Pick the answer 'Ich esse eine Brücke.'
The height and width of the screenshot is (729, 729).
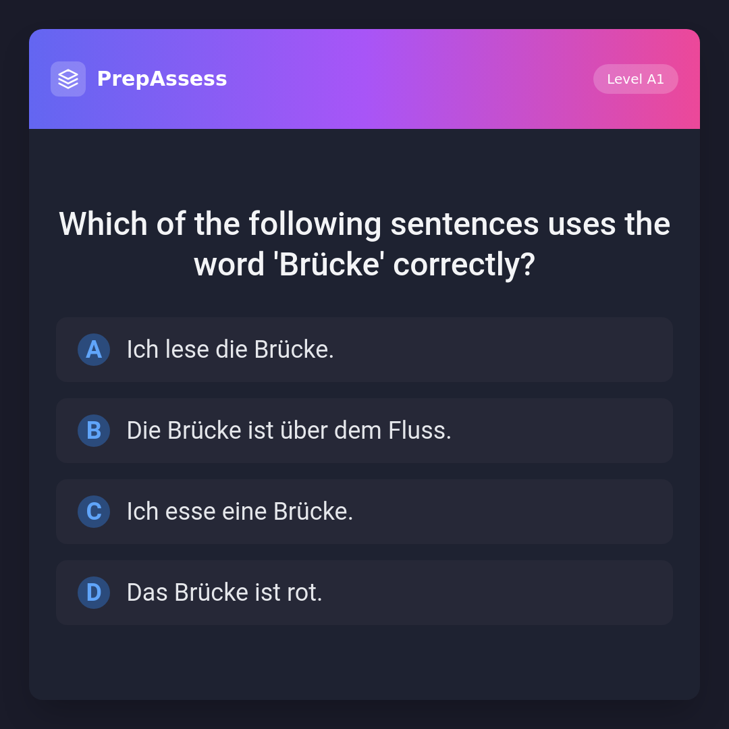[x=364, y=512]
